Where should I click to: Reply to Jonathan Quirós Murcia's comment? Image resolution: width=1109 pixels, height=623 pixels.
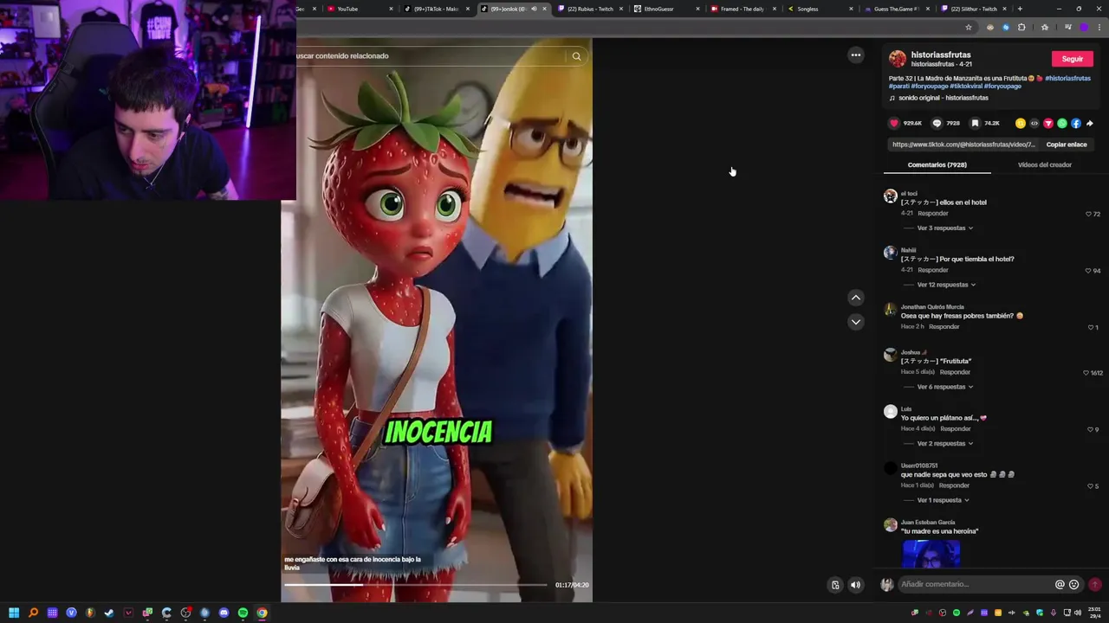click(x=944, y=326)
